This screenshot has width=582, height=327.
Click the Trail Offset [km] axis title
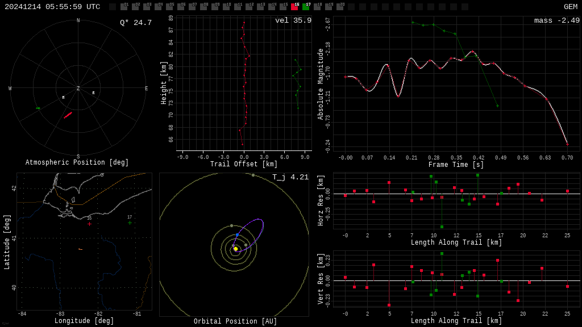coord(243,164)
